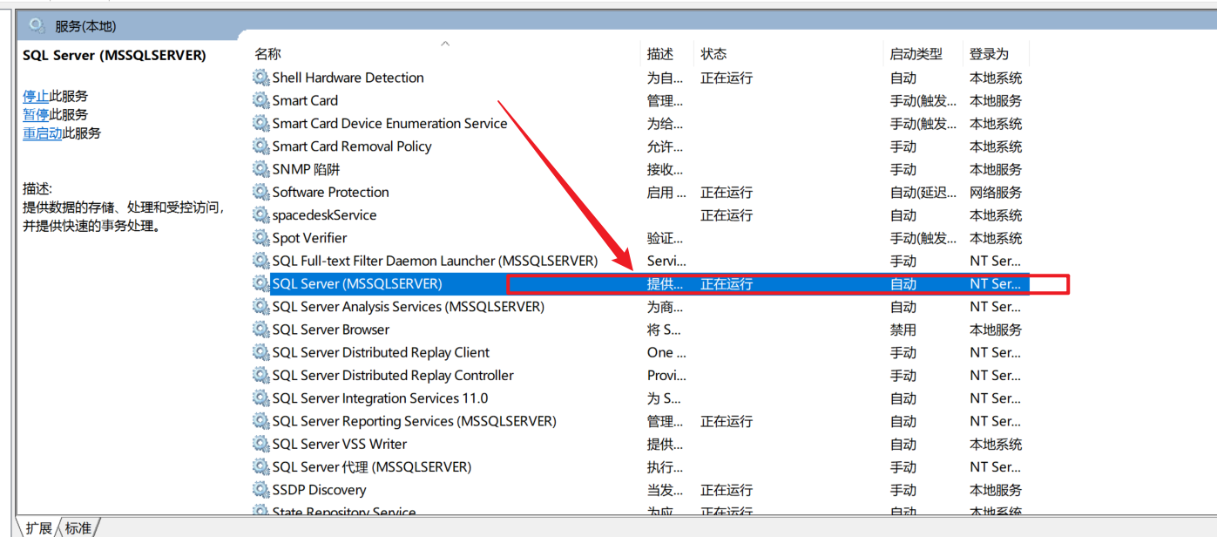Click 自动(延迟... startup type of Software Protection
This screenshot has height=537, width=1217.
coord(923,192)
